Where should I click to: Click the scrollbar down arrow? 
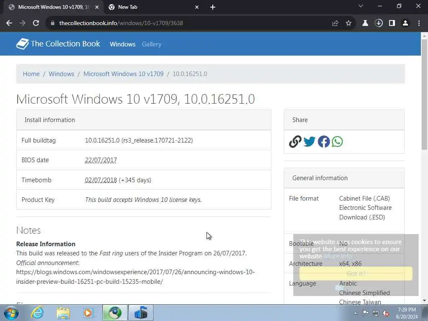click(x=424, y=301)
